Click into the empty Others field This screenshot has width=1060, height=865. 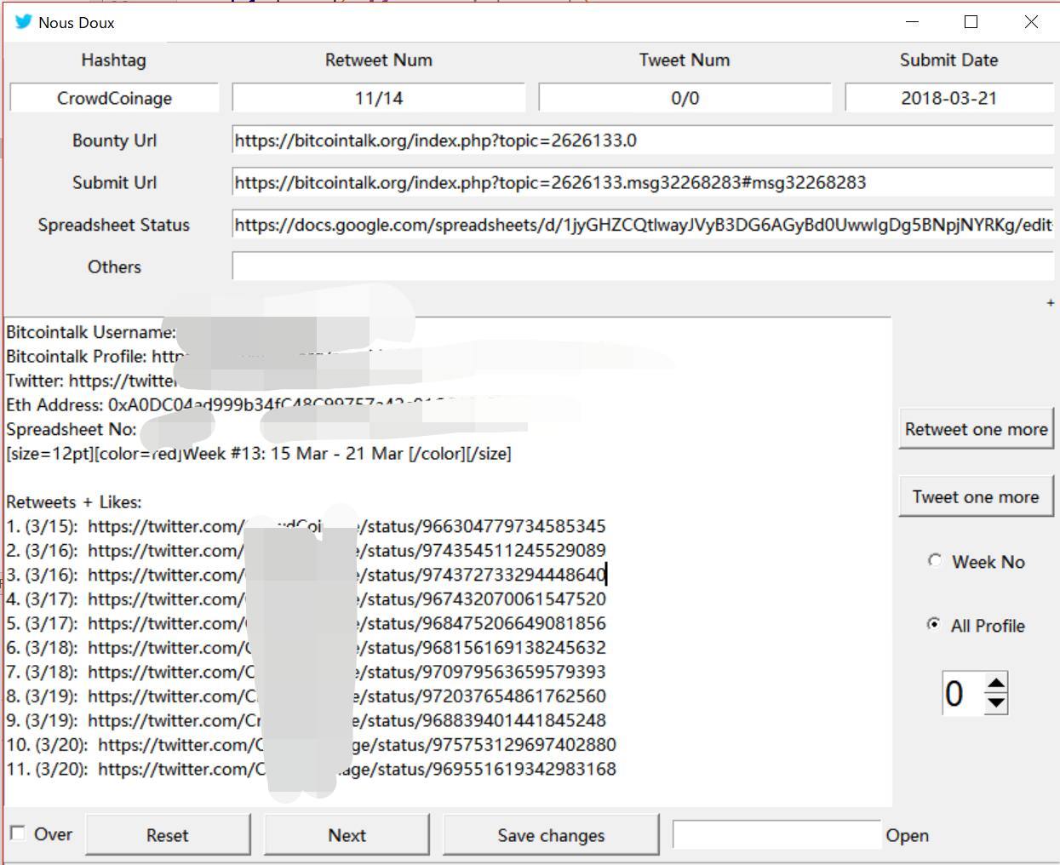[x=642, y=266]
